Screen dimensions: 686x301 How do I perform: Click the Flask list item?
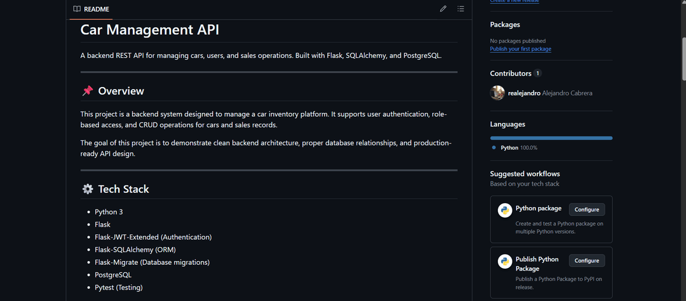(103, 224)
